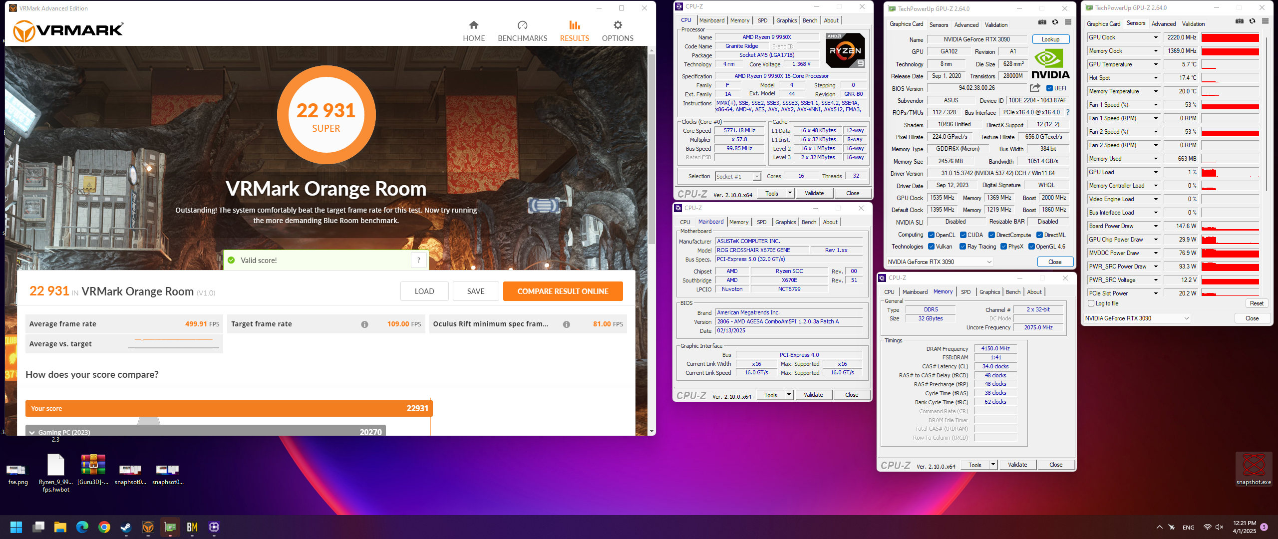Viewport: 1278px width, 539px height.
Task: Open GPU selector dropdown in GPU-Z Sensors window
Action: tap(1137, 318)
